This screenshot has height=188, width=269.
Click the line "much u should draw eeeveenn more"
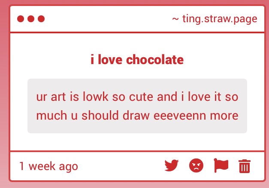pos(137,115)
